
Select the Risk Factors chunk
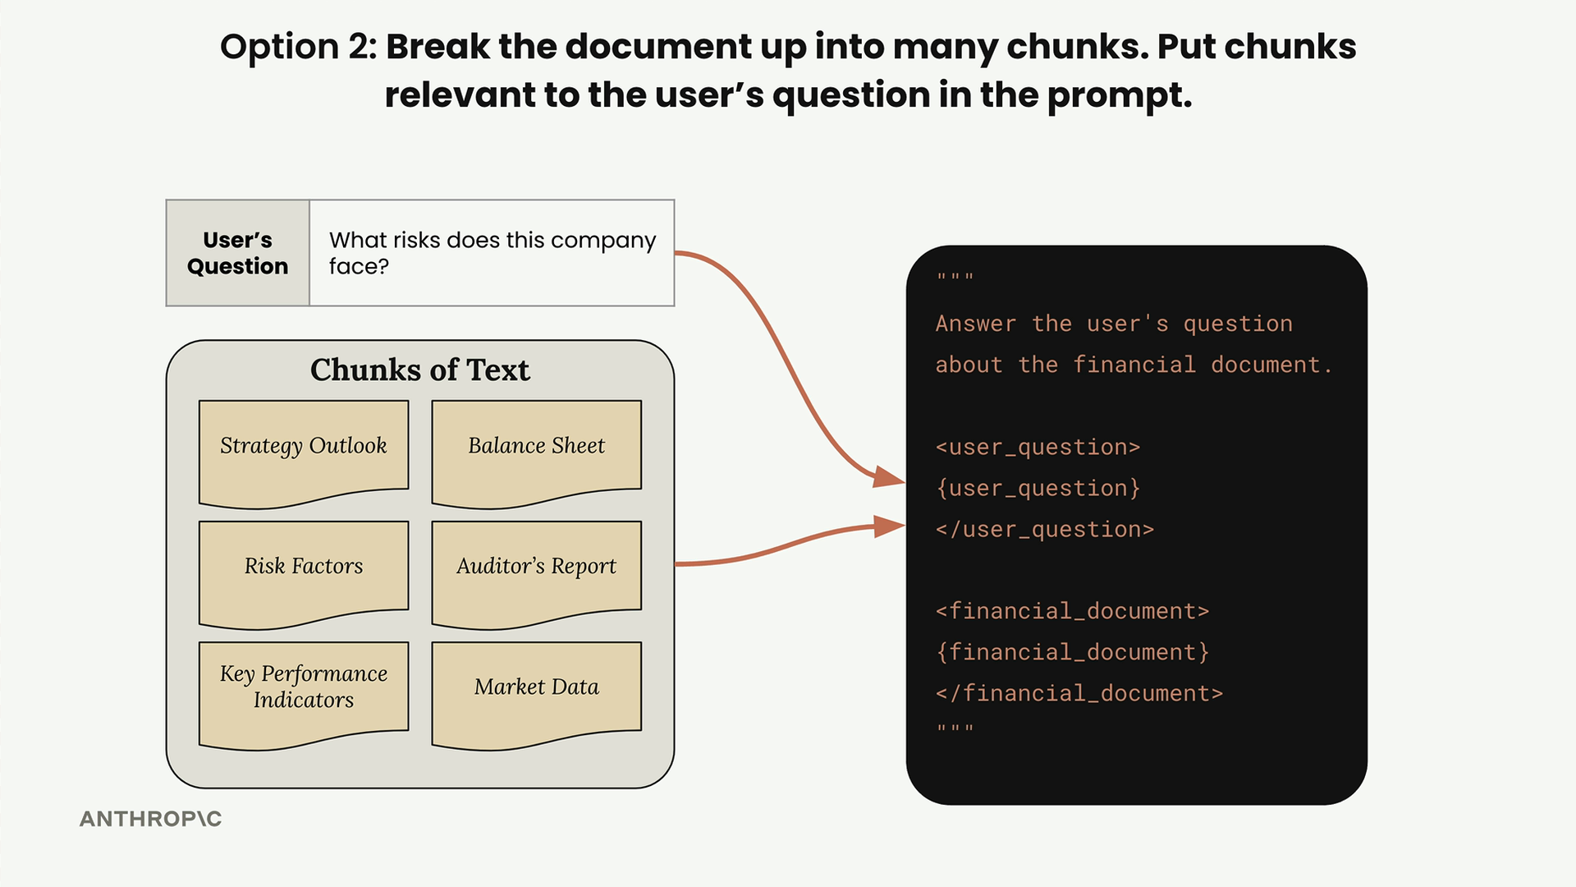304,575
